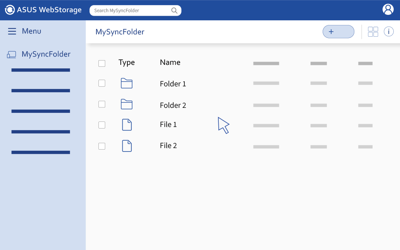This screenshot has width=400, height=250.
Task: Click the Name column header
Action: (x=170, y=62)
